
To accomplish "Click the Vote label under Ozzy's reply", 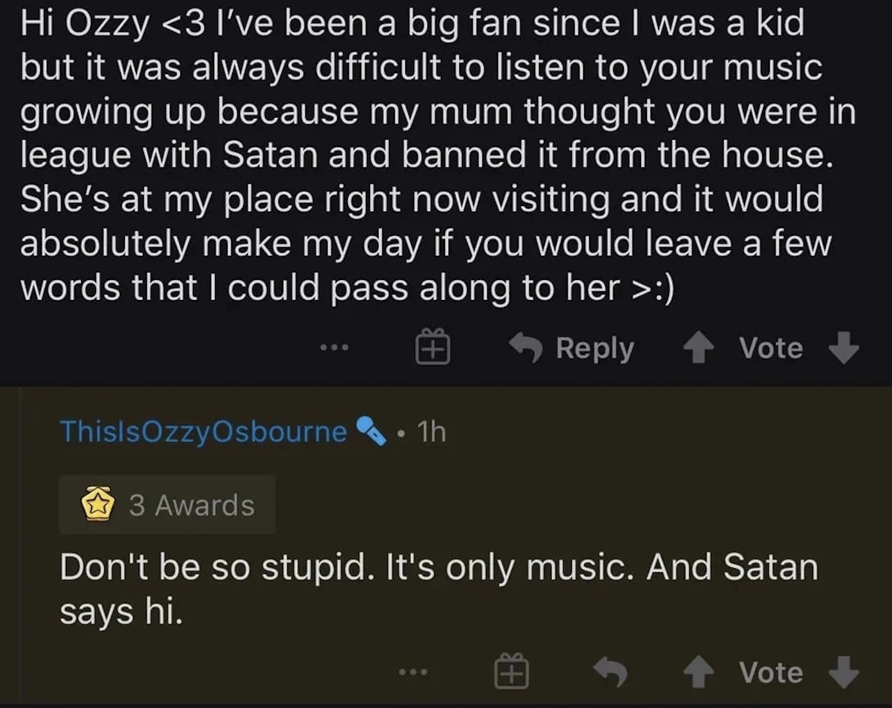I will click(771, 672).
